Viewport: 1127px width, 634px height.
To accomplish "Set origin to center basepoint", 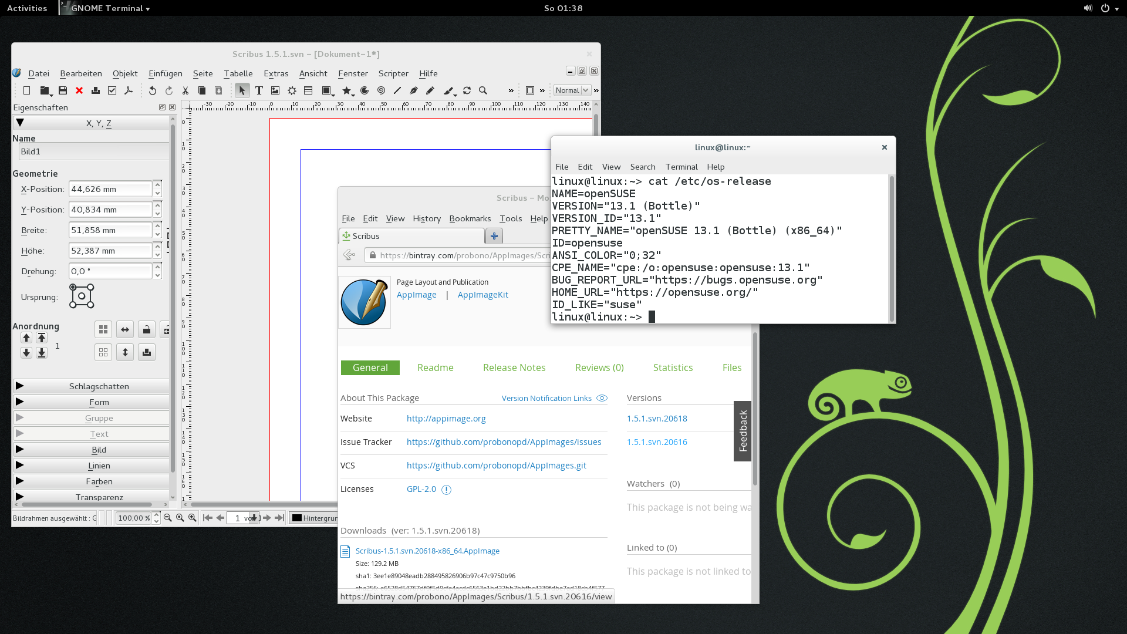I will coord(82,296).
